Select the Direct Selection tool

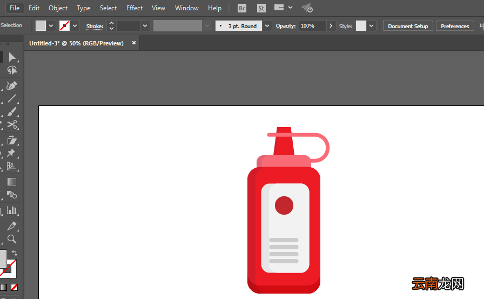(x=12, y=57)
